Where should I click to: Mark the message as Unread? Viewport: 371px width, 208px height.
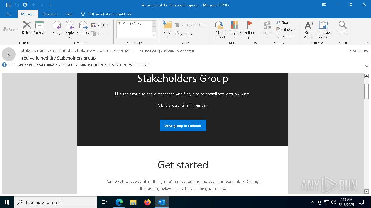click(x=219, y=29)
